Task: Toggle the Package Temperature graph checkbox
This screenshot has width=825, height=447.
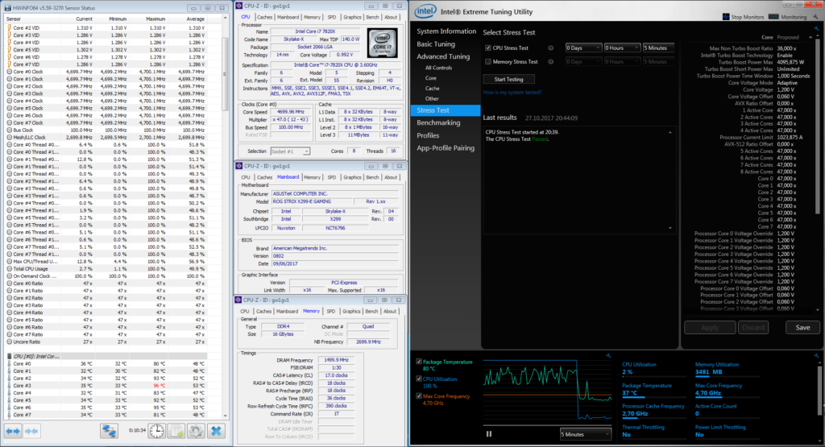Action: click(419, 362)
